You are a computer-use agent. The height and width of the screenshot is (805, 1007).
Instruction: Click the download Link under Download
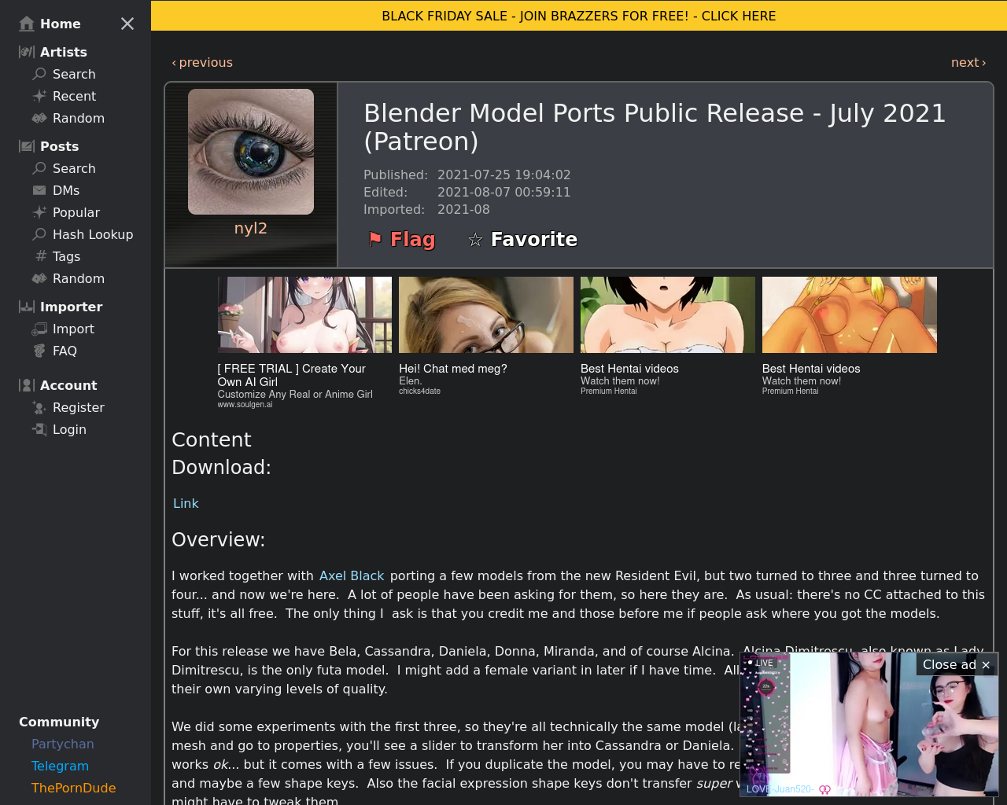(x=186, y=503)
